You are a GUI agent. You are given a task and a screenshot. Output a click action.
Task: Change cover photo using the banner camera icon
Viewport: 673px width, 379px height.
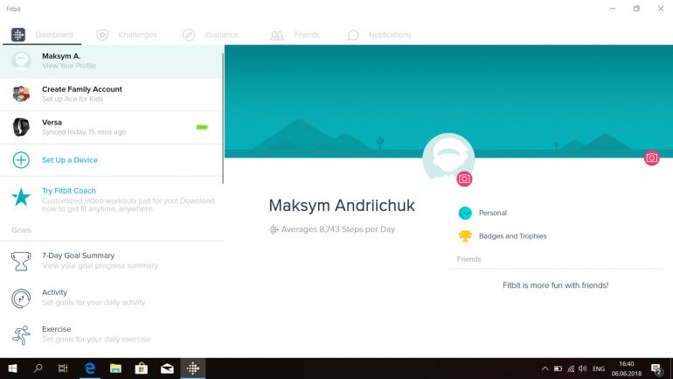(x=651, y=158)
